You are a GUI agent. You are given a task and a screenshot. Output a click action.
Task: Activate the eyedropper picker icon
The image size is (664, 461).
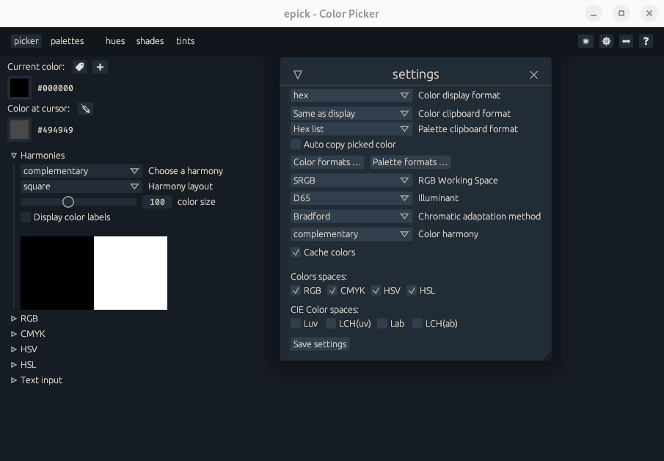[86, 109]
